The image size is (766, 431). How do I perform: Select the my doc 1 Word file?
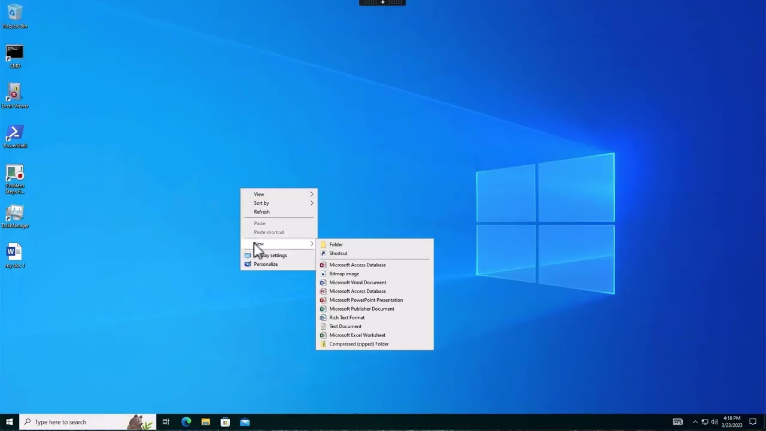15,256
